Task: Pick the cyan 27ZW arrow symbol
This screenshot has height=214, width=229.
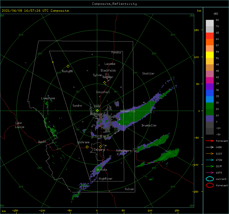Action: (210, 160)
